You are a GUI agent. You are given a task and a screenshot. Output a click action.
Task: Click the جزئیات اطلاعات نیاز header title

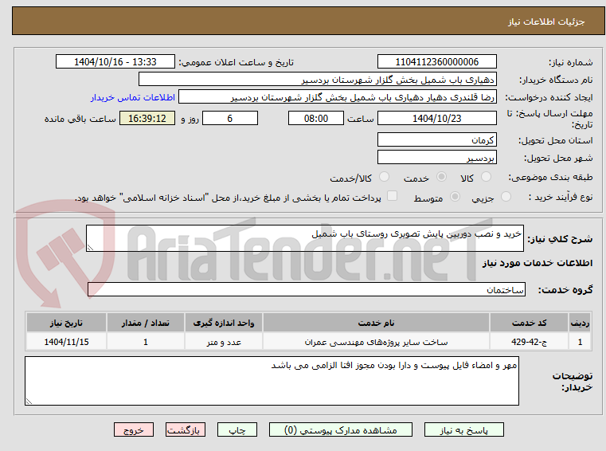coord(545,22)
